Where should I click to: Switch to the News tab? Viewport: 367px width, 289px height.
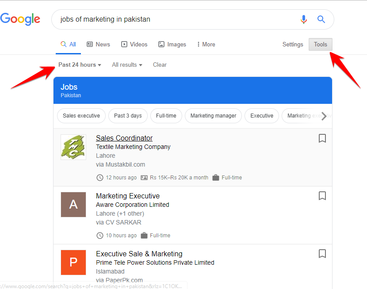point(98,45)
